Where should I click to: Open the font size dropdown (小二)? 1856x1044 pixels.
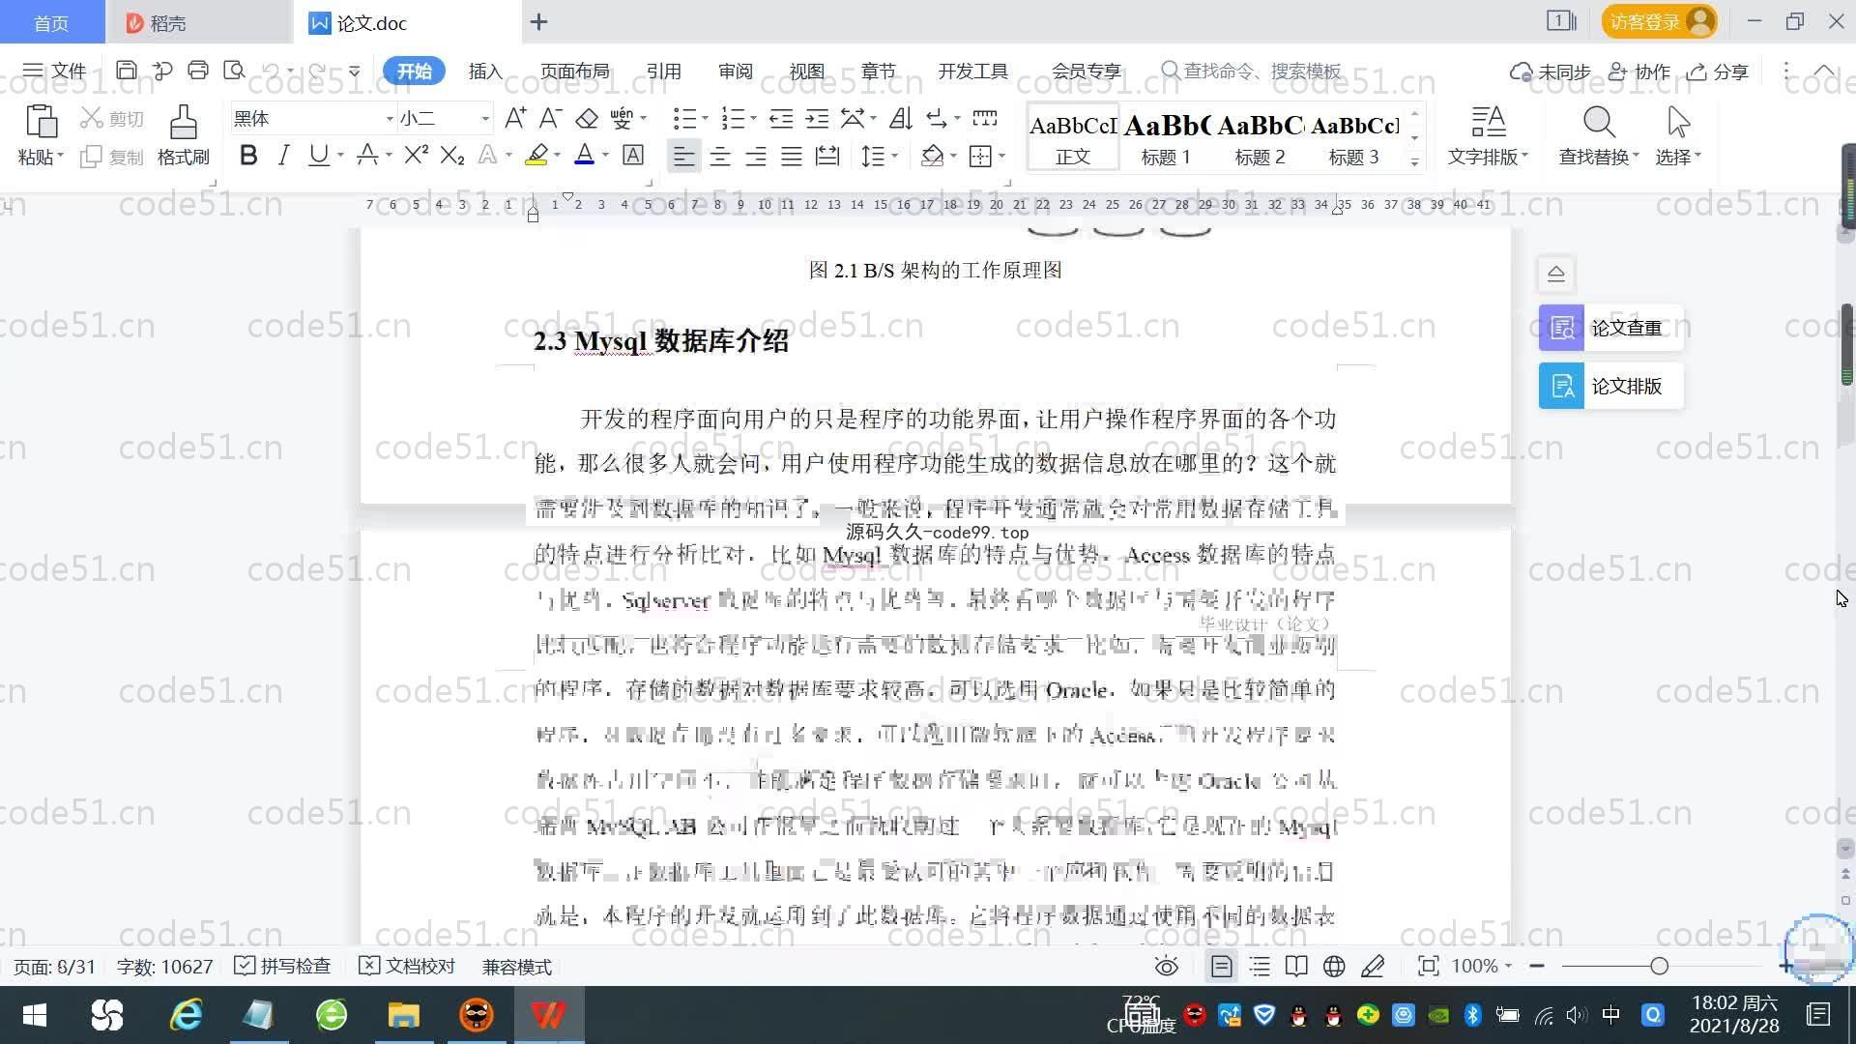[485, 118]
